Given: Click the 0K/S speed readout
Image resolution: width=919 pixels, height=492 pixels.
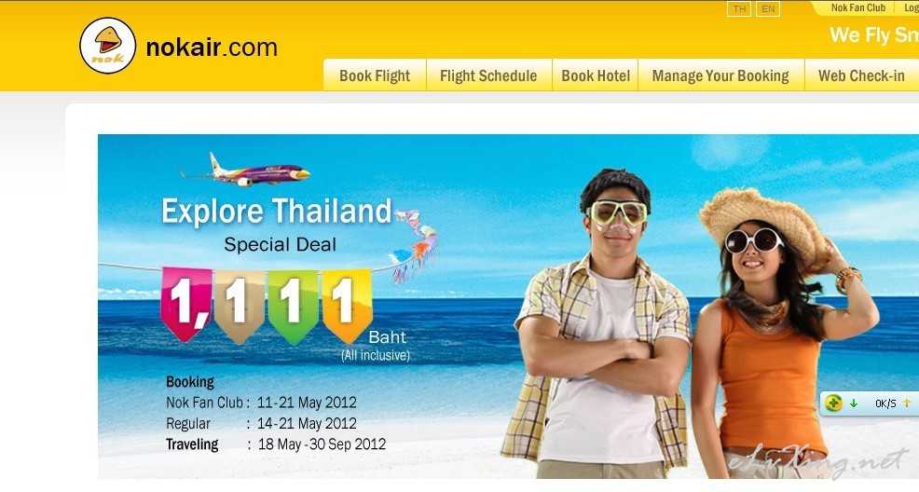Looking at the screenshot, I should [x=885, y=403].
